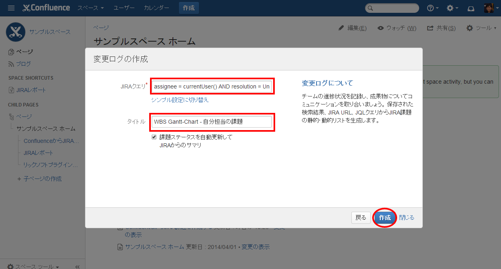Open the help question-mark dropdown
The width and height of the screenshot is (501, 269).
point(433,8)
